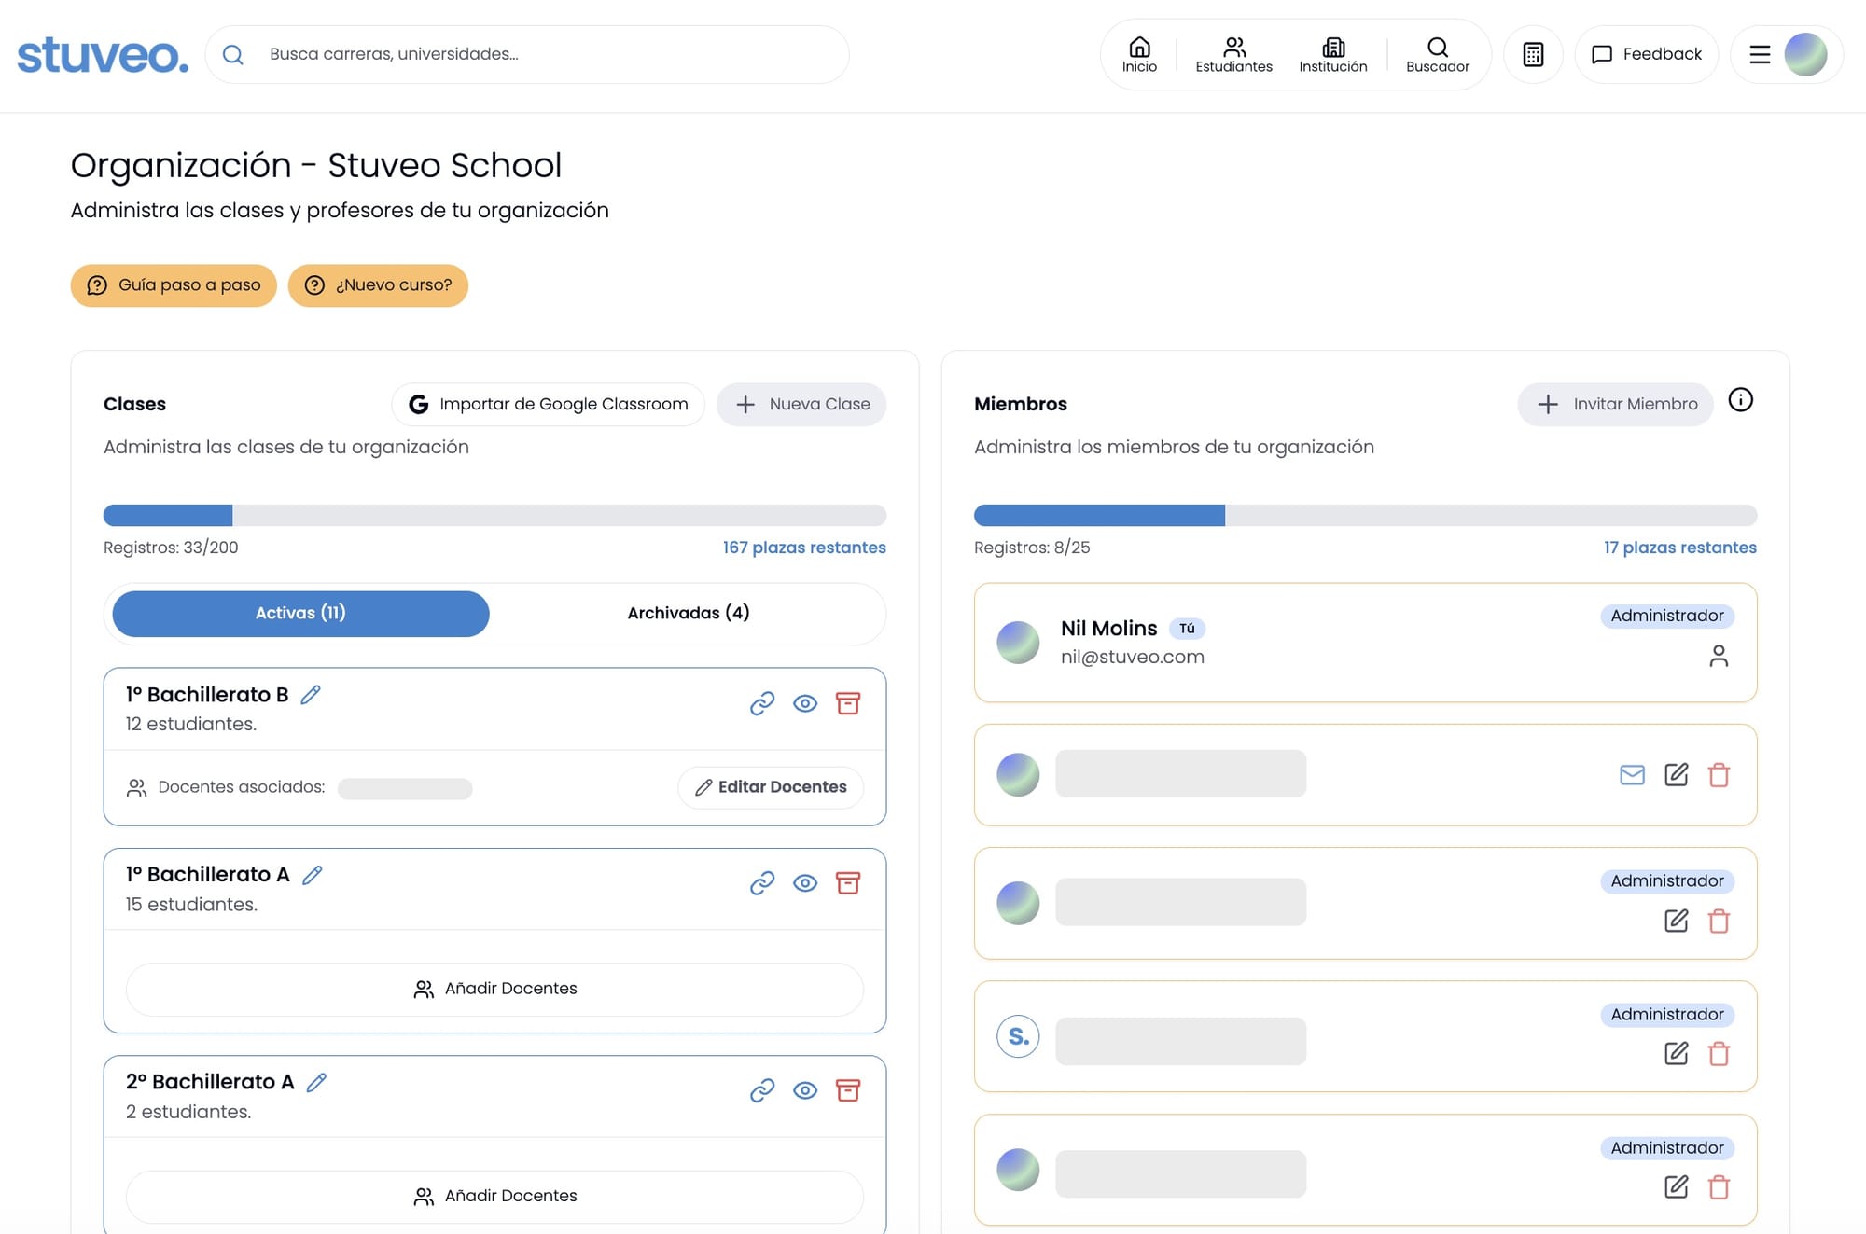The image size is (1866, 1234).
Task: Open the Guía paso a paso help
Action: coord(174,285)
